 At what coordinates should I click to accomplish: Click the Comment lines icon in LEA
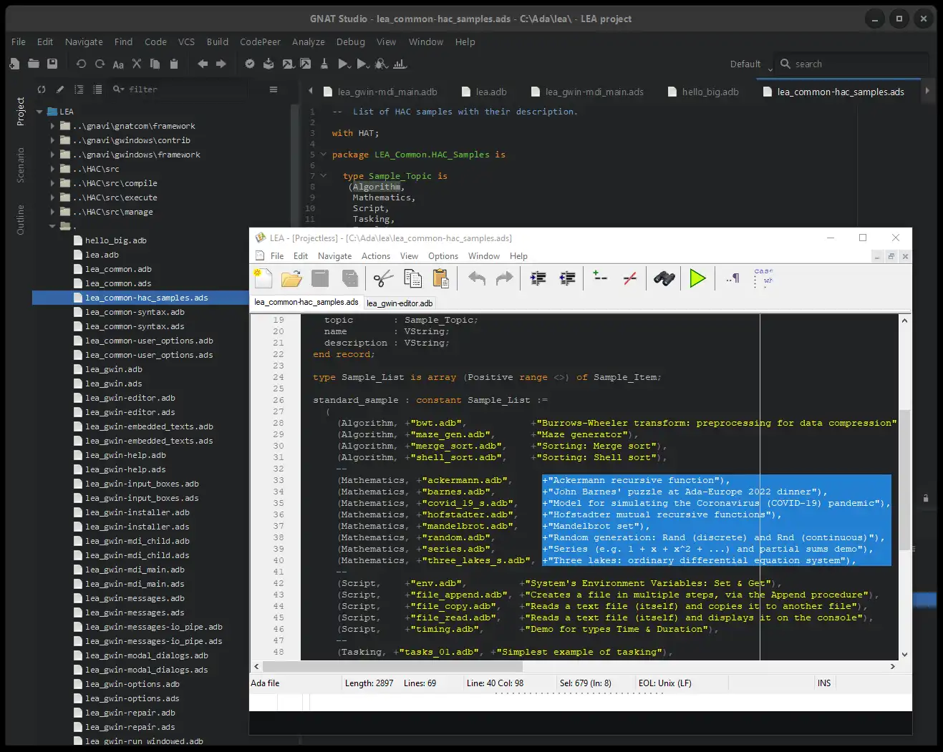(600, 278)
